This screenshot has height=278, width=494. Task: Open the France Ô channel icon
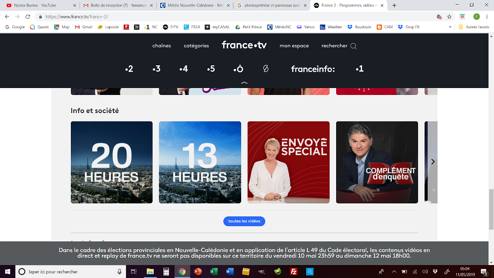(x=238, y=69)
